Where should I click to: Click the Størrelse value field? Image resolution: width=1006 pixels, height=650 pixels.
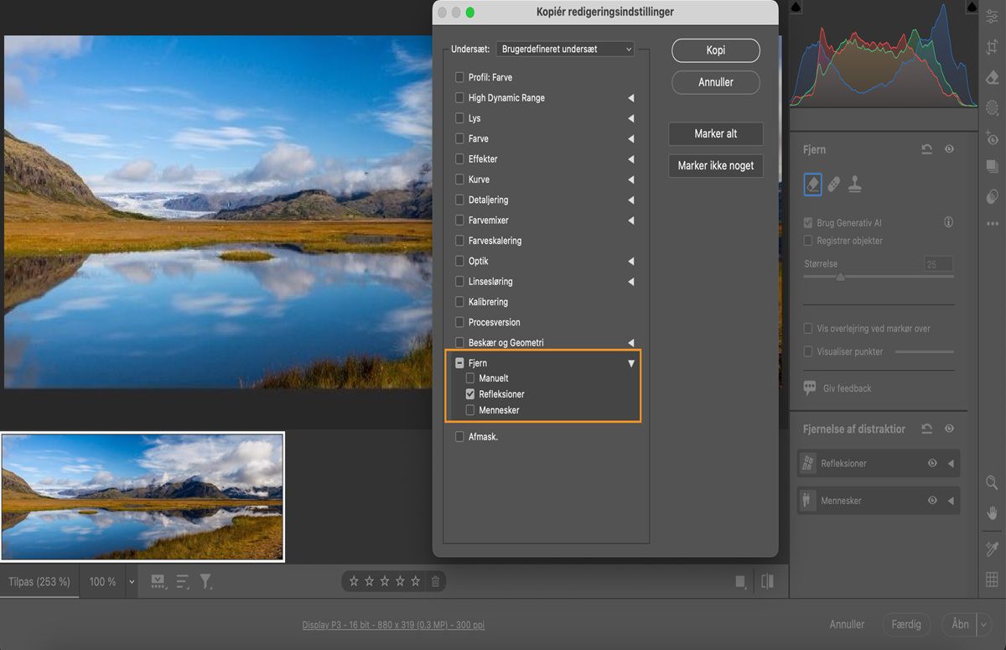[x=939, y=264]
